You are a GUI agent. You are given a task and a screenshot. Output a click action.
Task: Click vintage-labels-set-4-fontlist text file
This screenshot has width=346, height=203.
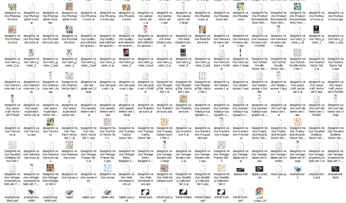(x=279, y=145)
